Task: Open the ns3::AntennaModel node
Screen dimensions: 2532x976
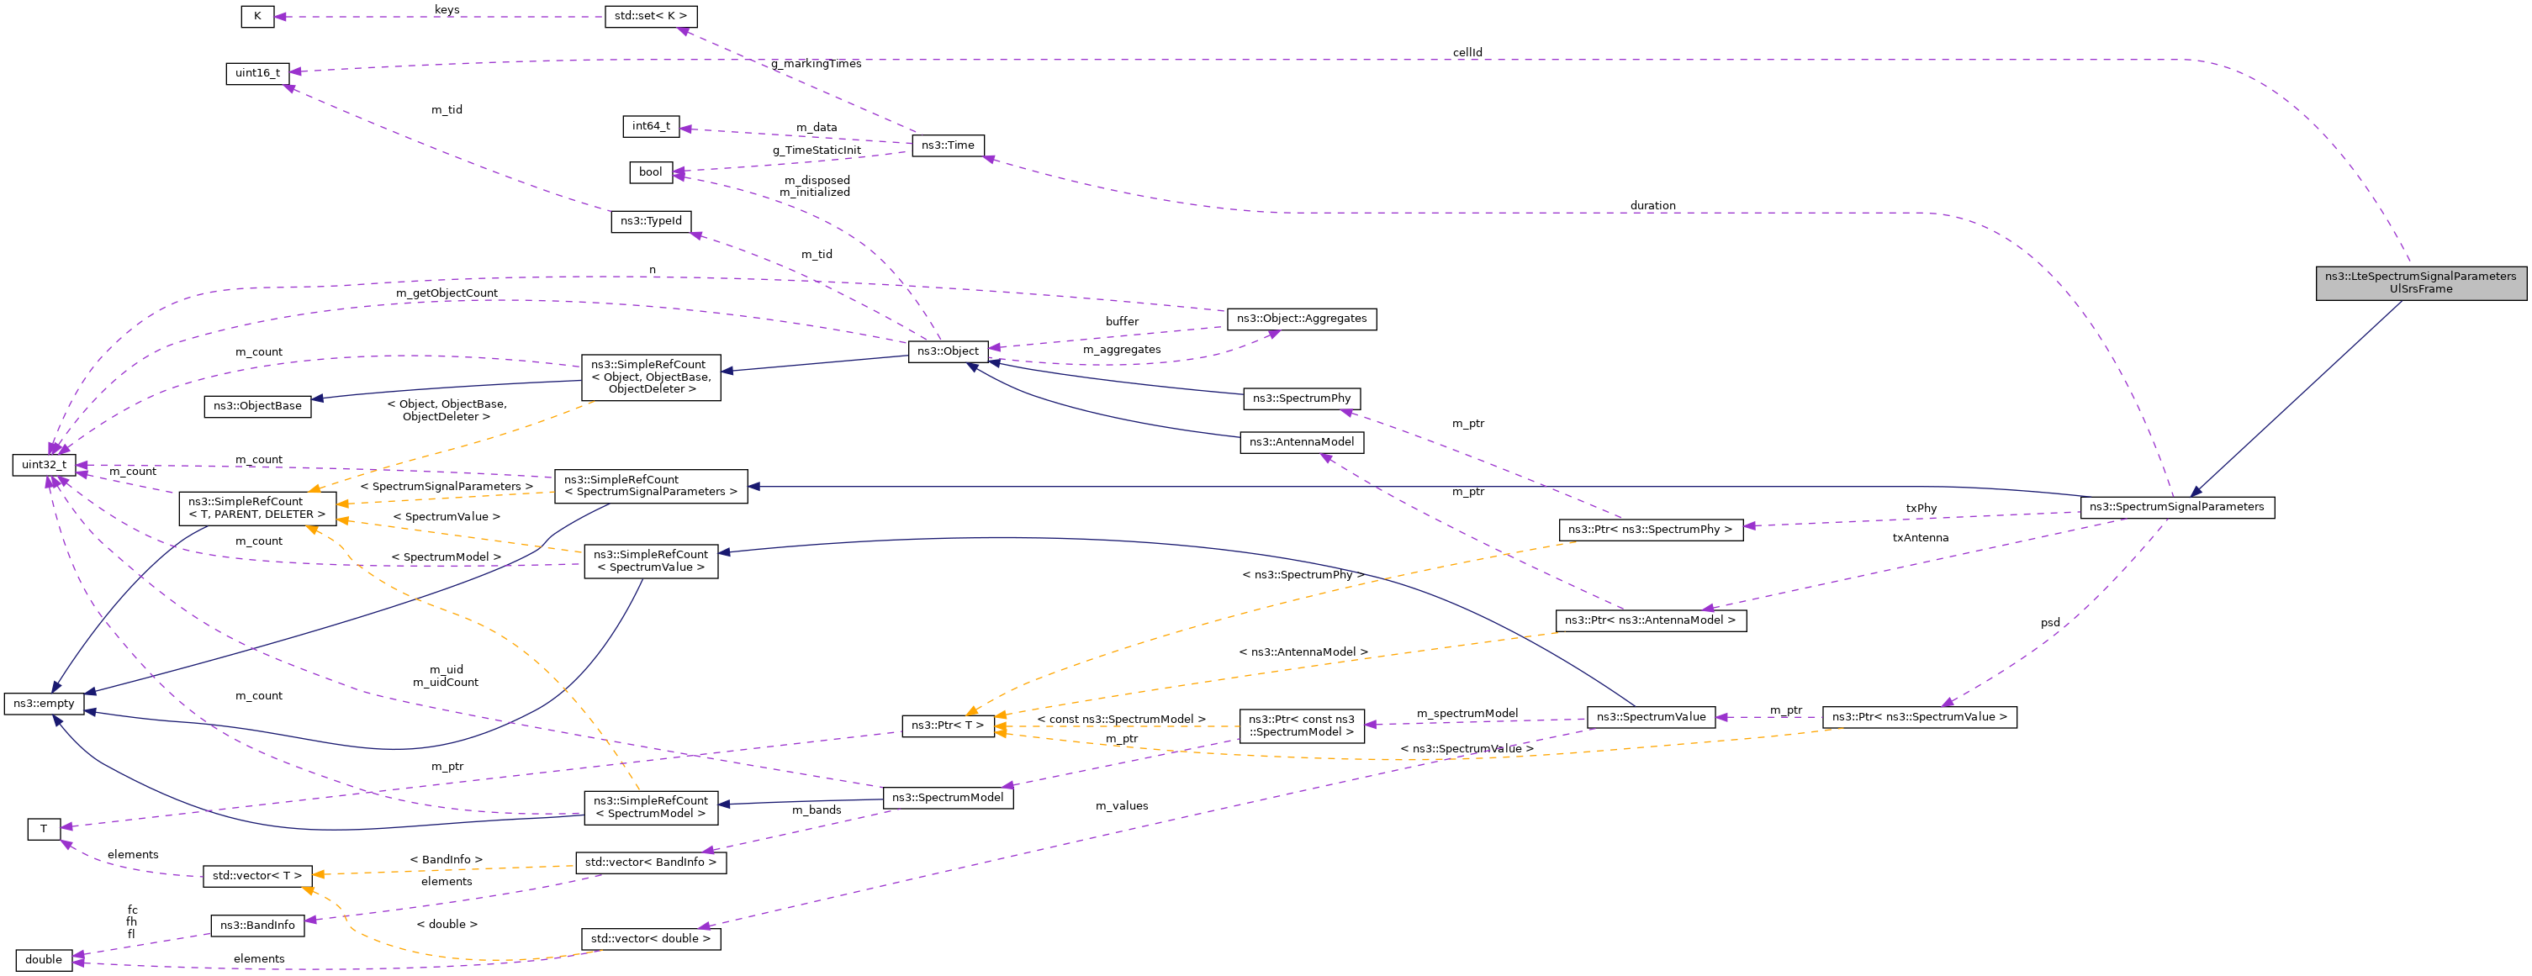Action: pyautogui.click(x=1302, y=442)
